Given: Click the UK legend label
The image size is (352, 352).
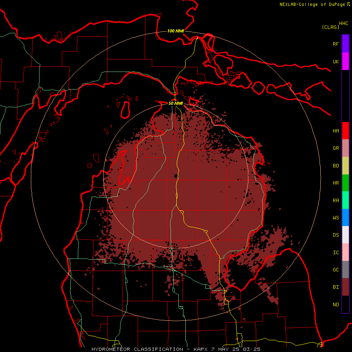Looking at the screenshot, I should coord(336,61).
